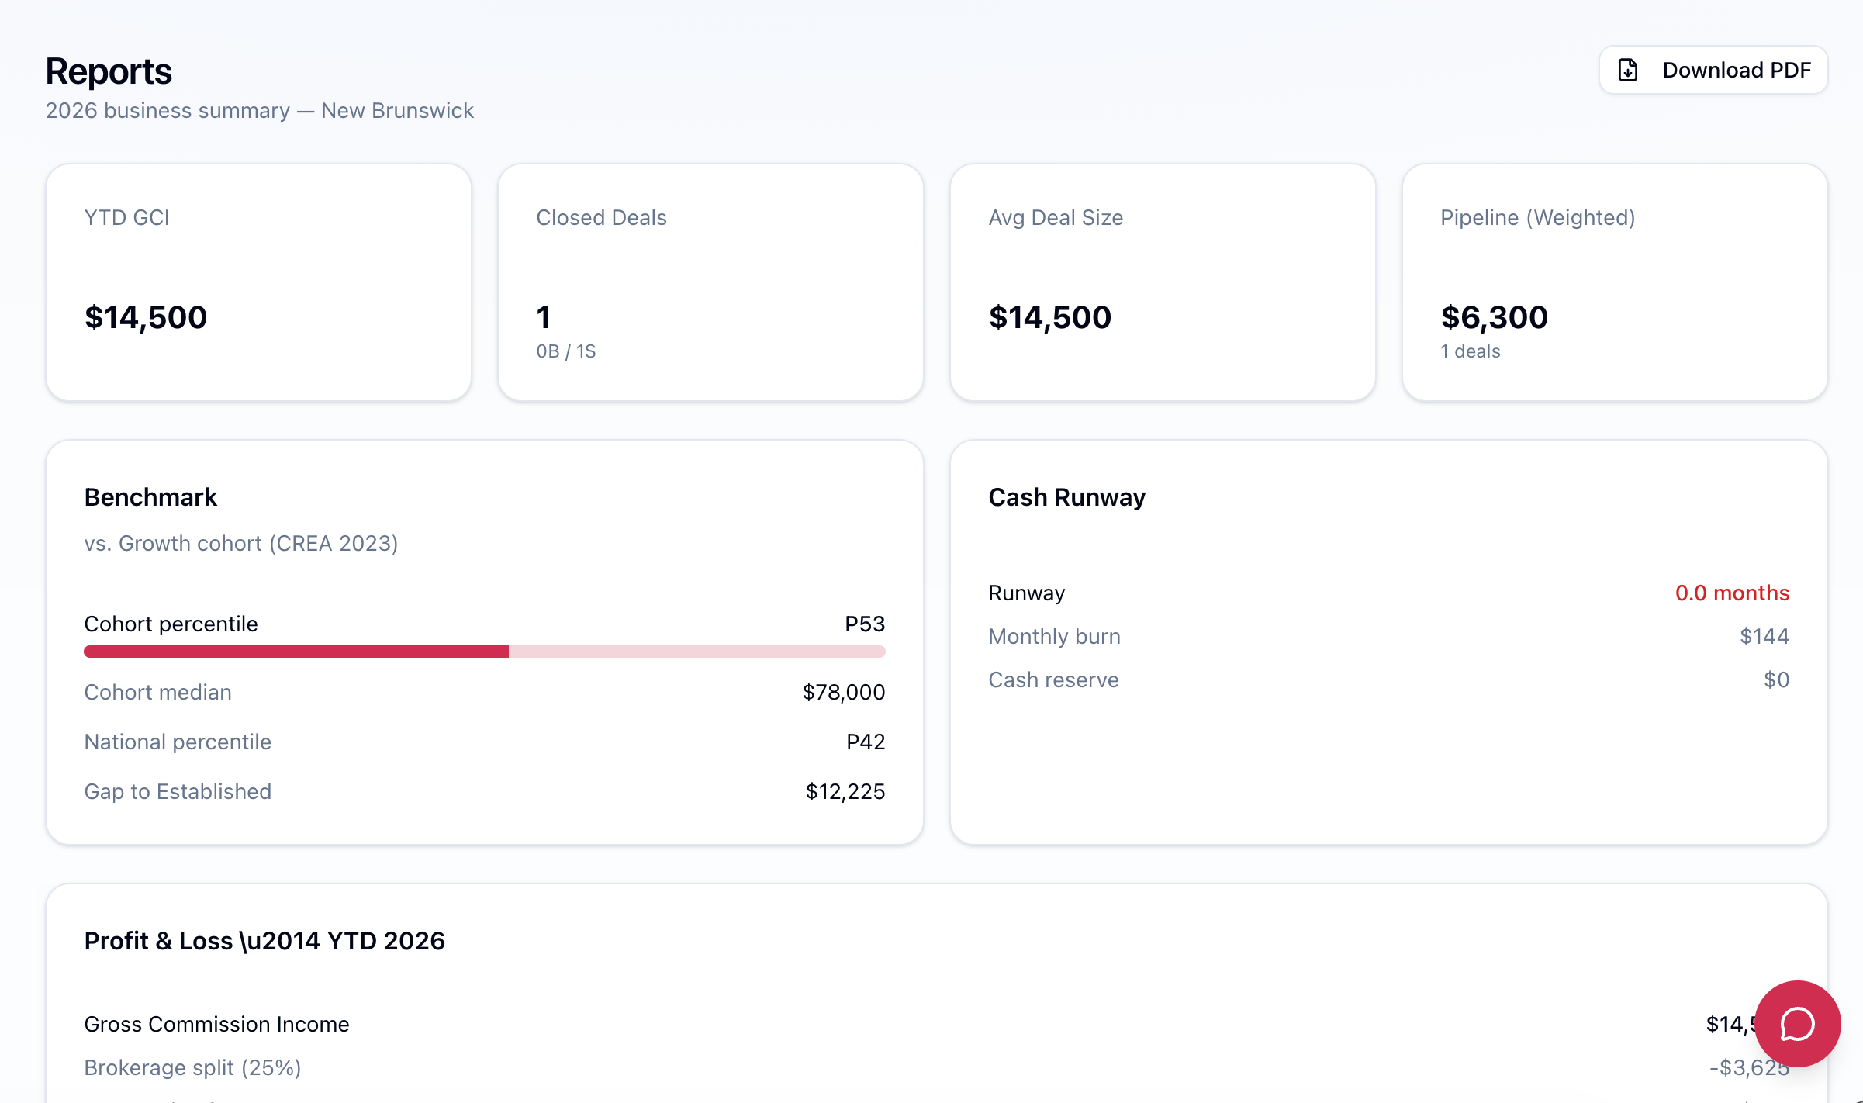Image resolution: width=1863 pixels, height=1103 pixels.
Task: Click the Gap to Established row
Action: coord(178,791)
